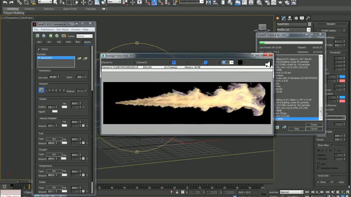Activate the Select and Scale tool

click(97, 2)
